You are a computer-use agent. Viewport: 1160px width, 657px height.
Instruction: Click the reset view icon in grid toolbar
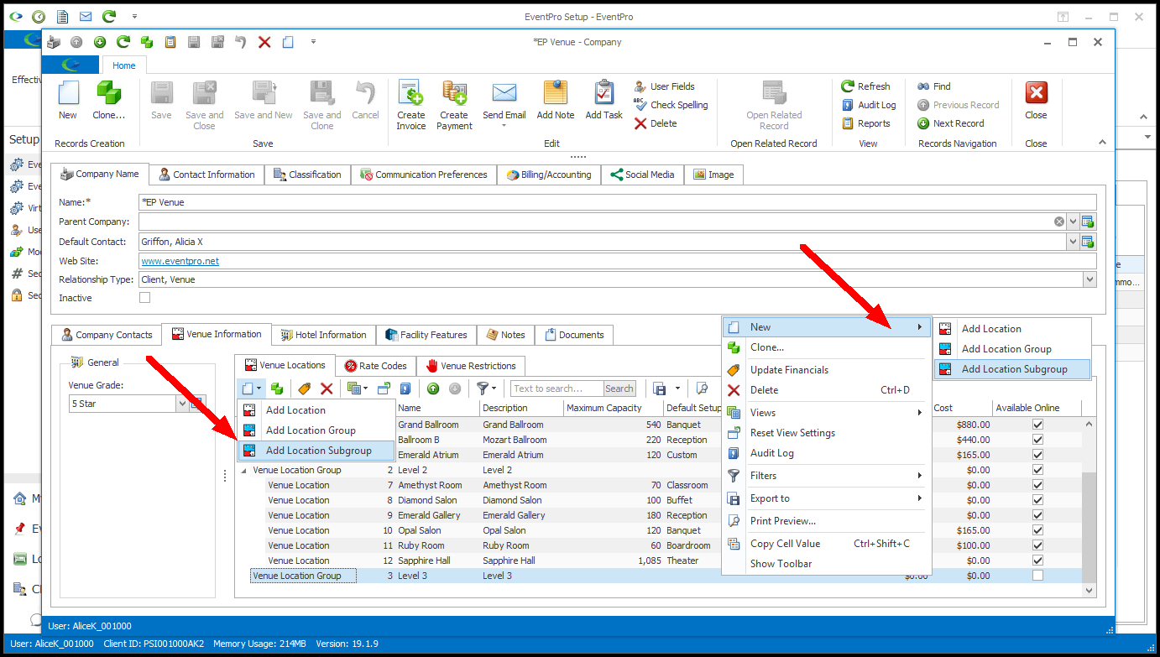384,388
